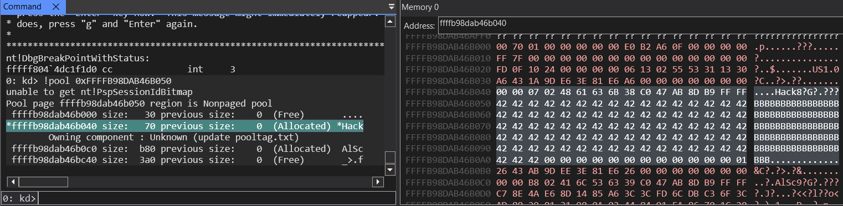Click the '..?.AlSc9?G?.???' ASCII column text

point(796,182)
